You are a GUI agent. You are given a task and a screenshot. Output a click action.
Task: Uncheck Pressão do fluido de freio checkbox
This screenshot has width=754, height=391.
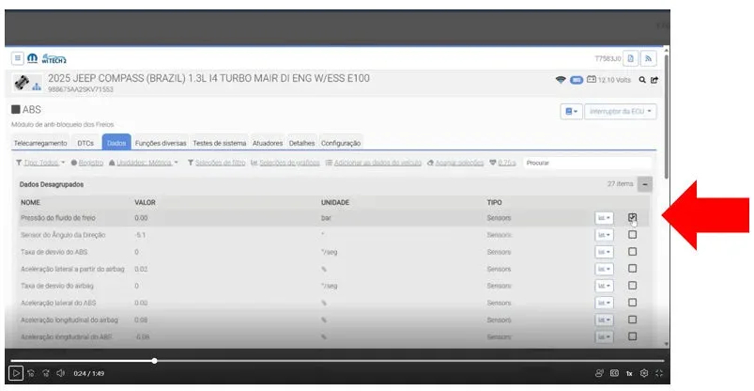(632, 218)
